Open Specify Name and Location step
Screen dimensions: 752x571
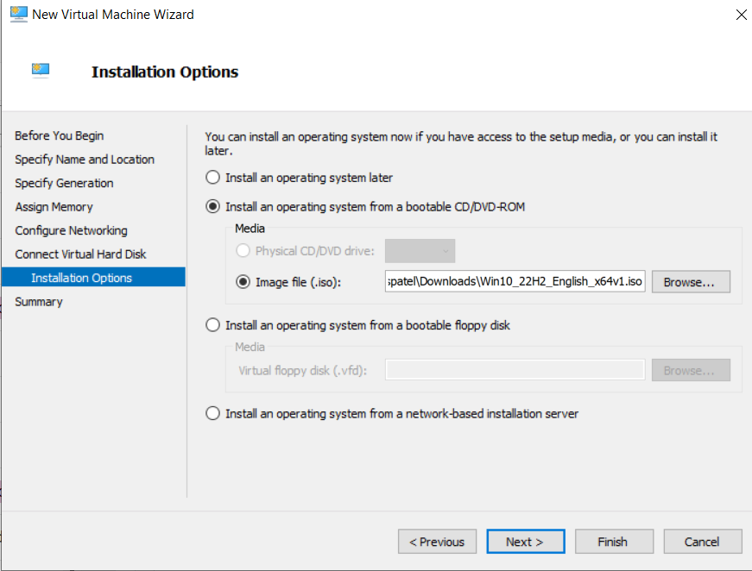point(85,160)
